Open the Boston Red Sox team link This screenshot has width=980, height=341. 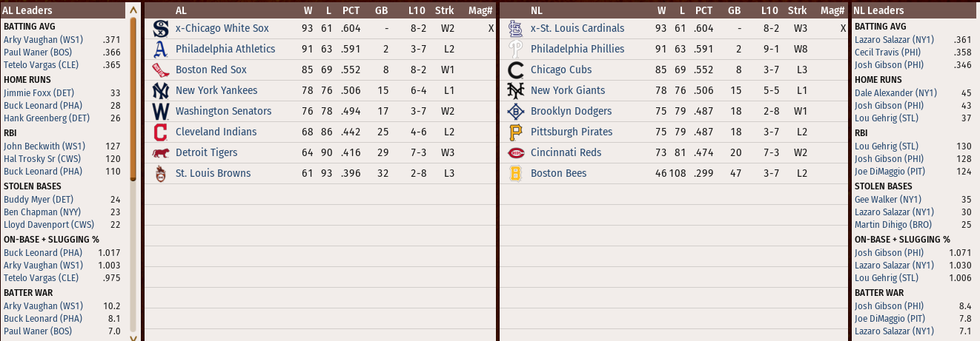pos(211,70)
